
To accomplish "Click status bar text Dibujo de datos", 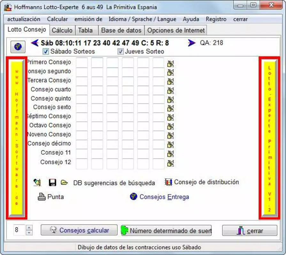I will point(139,247).
